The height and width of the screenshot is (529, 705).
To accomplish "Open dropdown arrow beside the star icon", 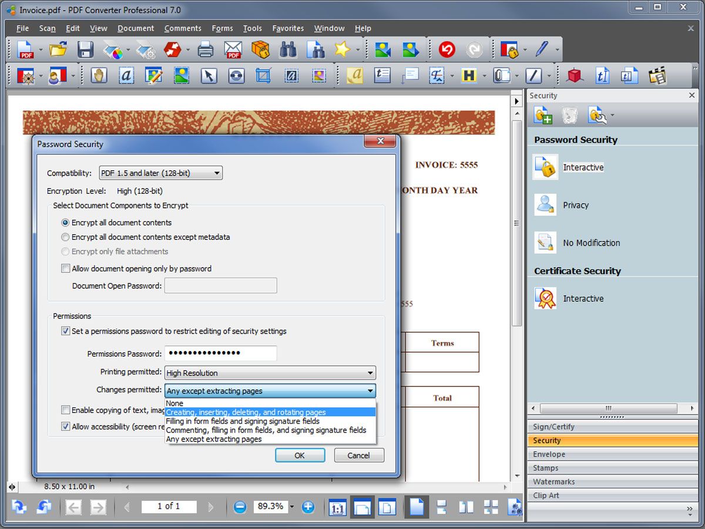I will tap(357, 49).
